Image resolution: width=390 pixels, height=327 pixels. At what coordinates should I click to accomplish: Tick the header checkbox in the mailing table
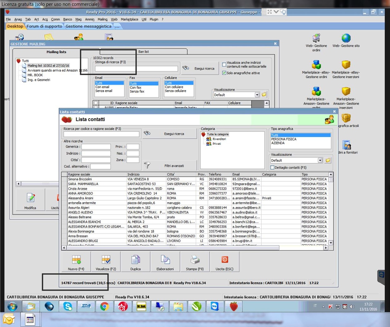pyautogui.click(x=96, y=103)
